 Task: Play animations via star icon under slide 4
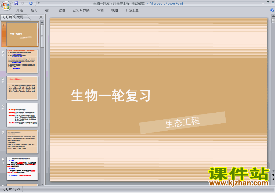click(3, 109)
